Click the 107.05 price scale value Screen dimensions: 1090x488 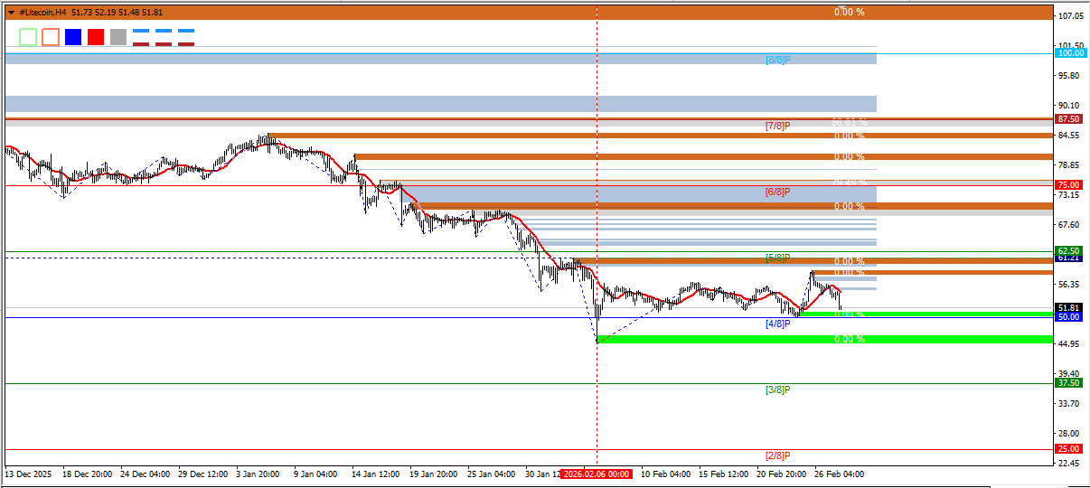(1071, 16)
